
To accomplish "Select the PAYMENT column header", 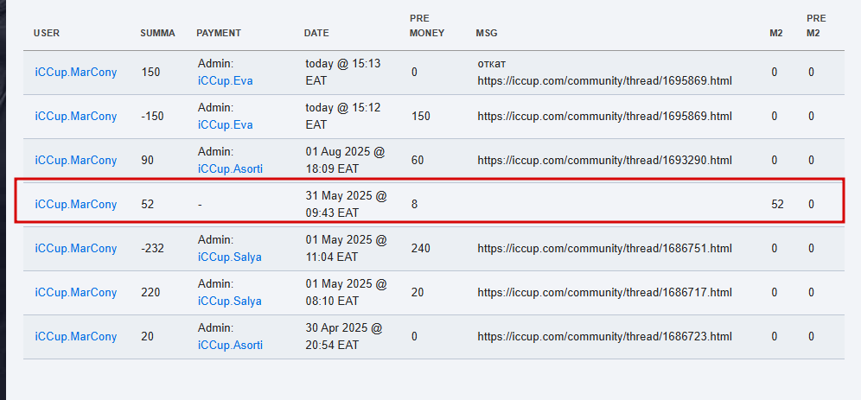I will coord(219,33).
